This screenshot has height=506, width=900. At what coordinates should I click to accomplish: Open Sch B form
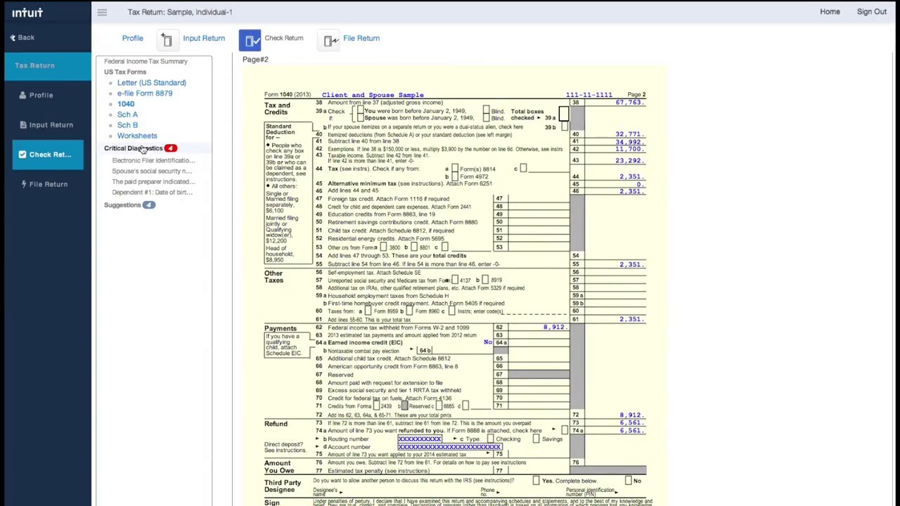(x=127, y=125)
